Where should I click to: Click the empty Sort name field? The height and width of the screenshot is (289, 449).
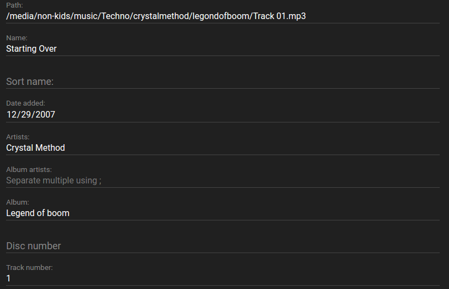click(222, 82)
